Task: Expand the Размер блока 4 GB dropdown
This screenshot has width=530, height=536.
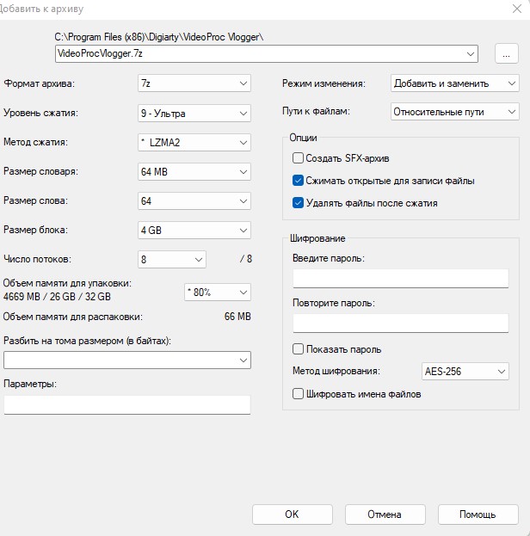Action: coord(194,230)
